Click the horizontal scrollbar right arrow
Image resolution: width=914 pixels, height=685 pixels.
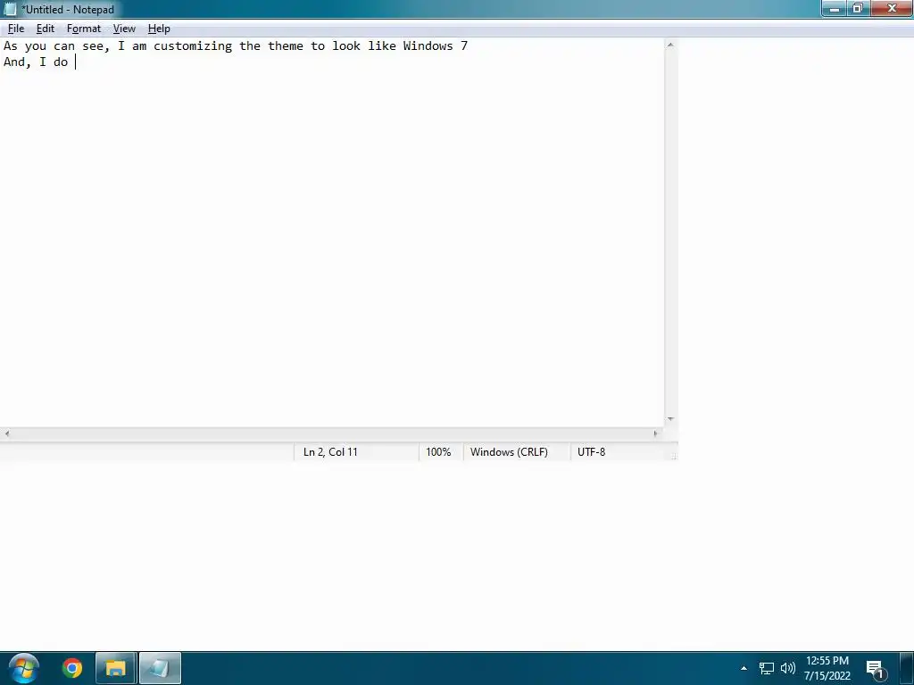pos(656,433)
